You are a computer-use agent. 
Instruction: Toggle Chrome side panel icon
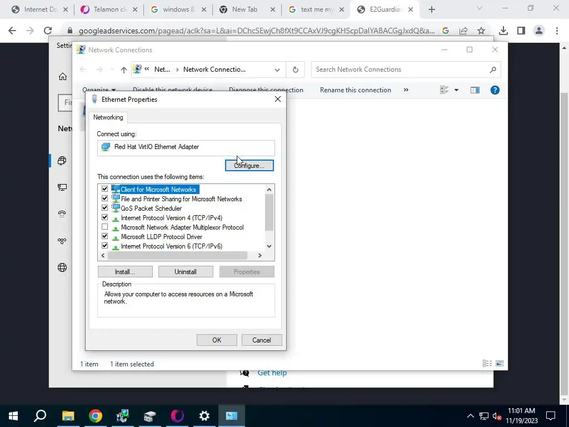coord(521,31)
